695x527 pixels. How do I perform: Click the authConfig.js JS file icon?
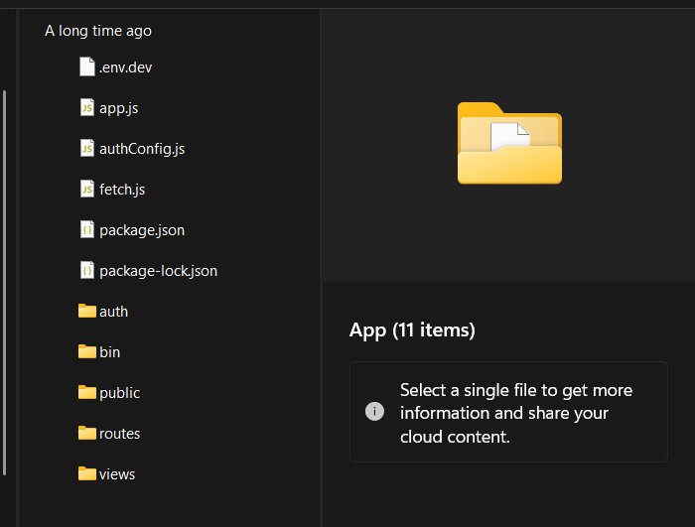click(x=87, y=149)
